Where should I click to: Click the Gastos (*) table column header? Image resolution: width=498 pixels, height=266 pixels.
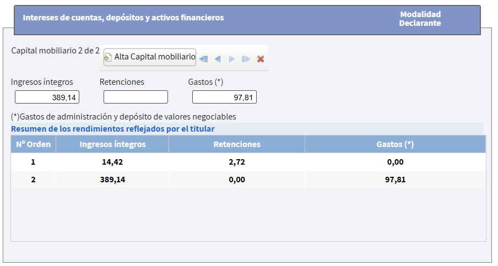click(395, 144)
